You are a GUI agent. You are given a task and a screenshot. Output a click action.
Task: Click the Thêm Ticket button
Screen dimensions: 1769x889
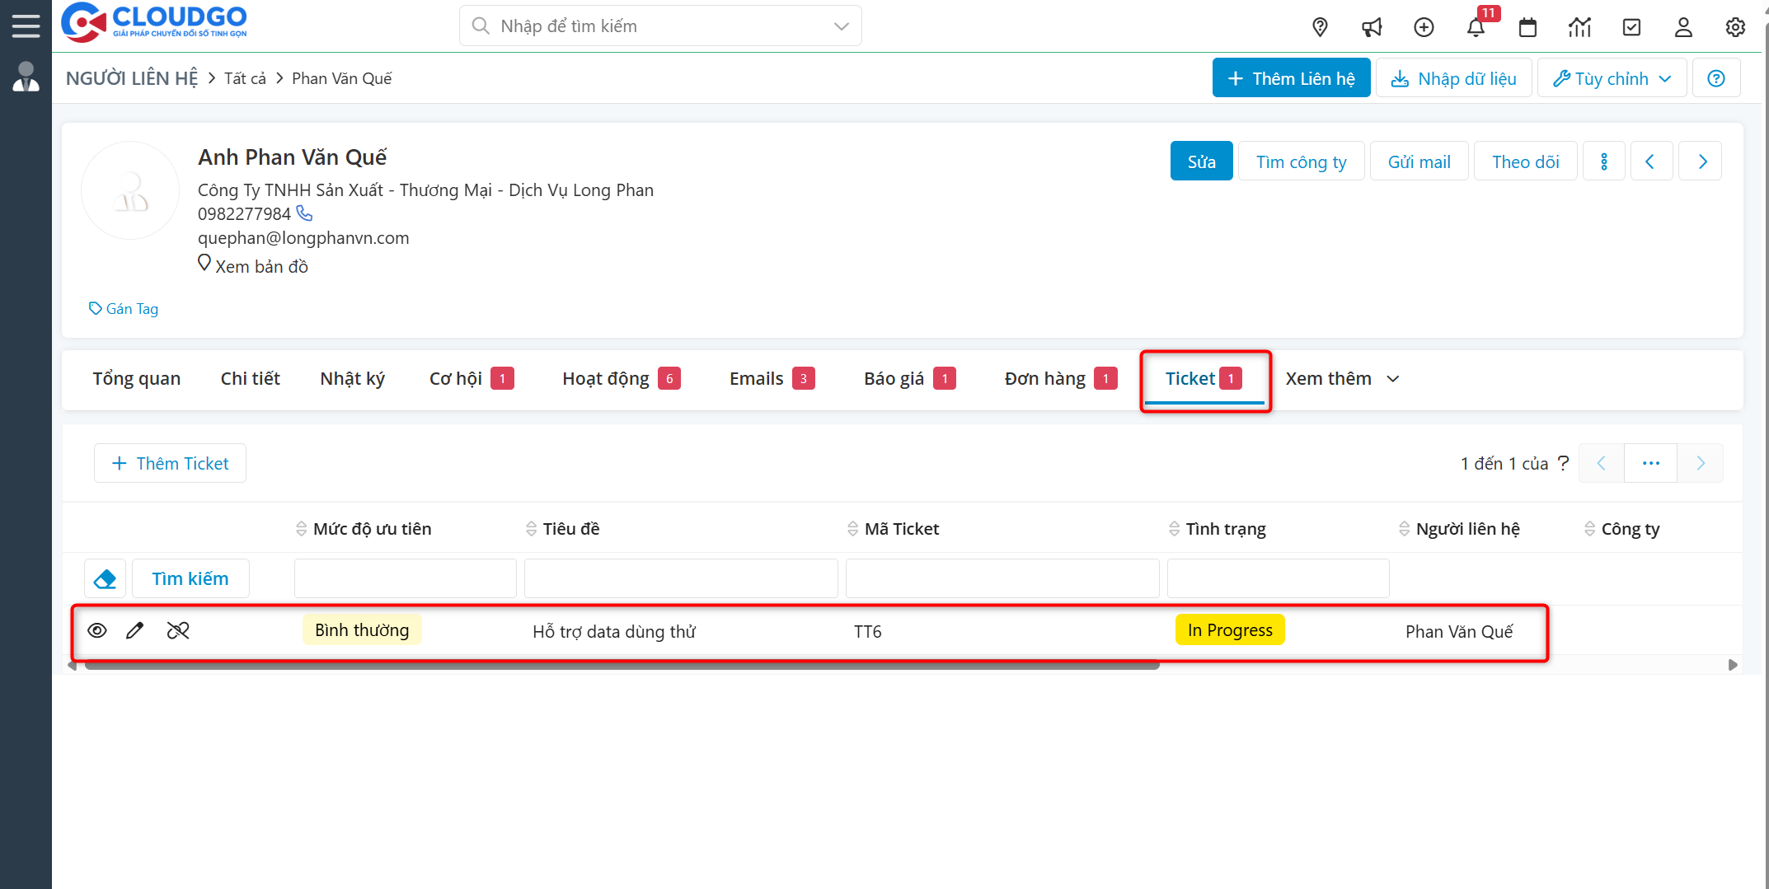click(171, 464)
